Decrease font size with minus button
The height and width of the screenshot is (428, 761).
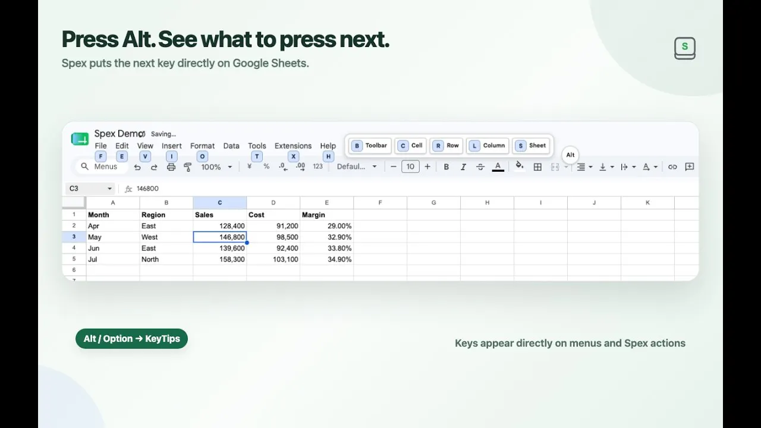click(x=394, y=167)
